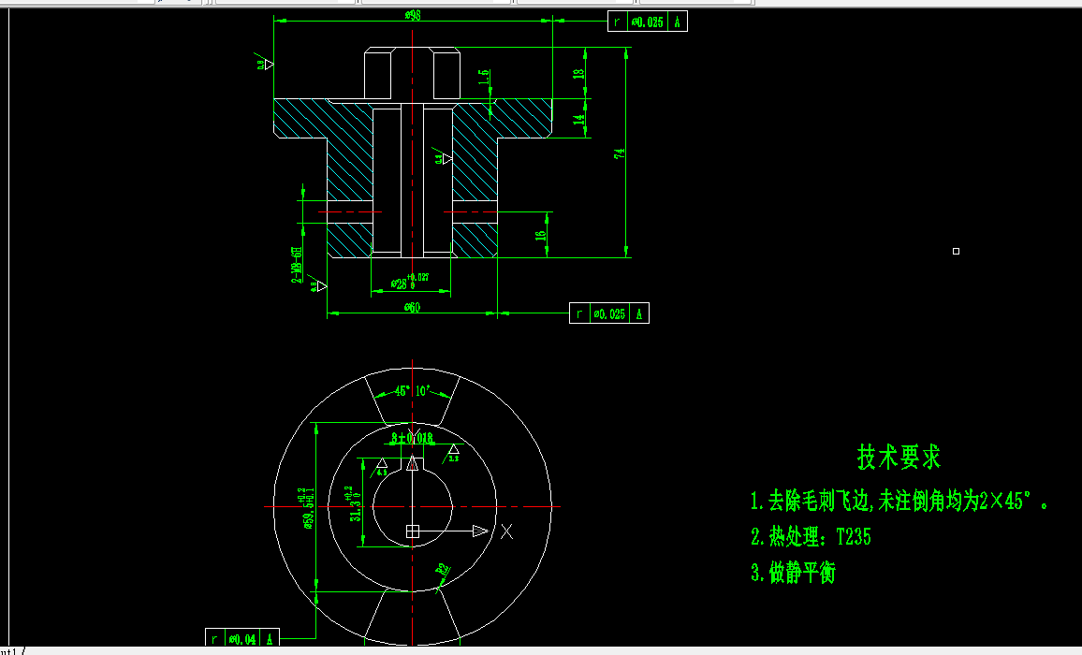Pick the ø28 bore dimension with +0.027 tolerance
Image resolution: width=1082 pixels, height=655 pixels.
[410, 282]
